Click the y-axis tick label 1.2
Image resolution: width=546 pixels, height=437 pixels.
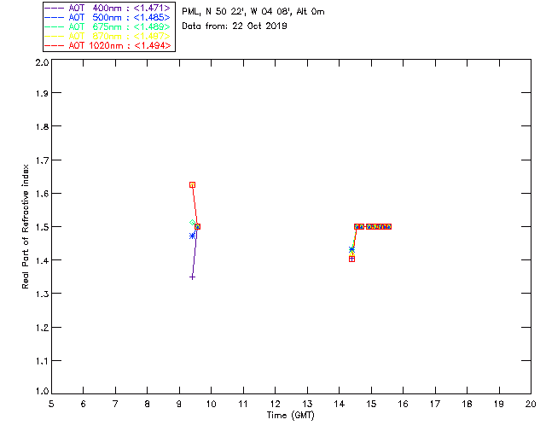pos(42,327)
